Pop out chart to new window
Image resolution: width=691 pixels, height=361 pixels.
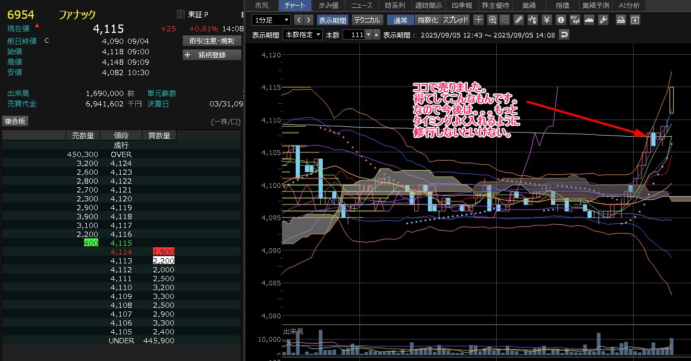pyautogui.click(x=635, y=20)
